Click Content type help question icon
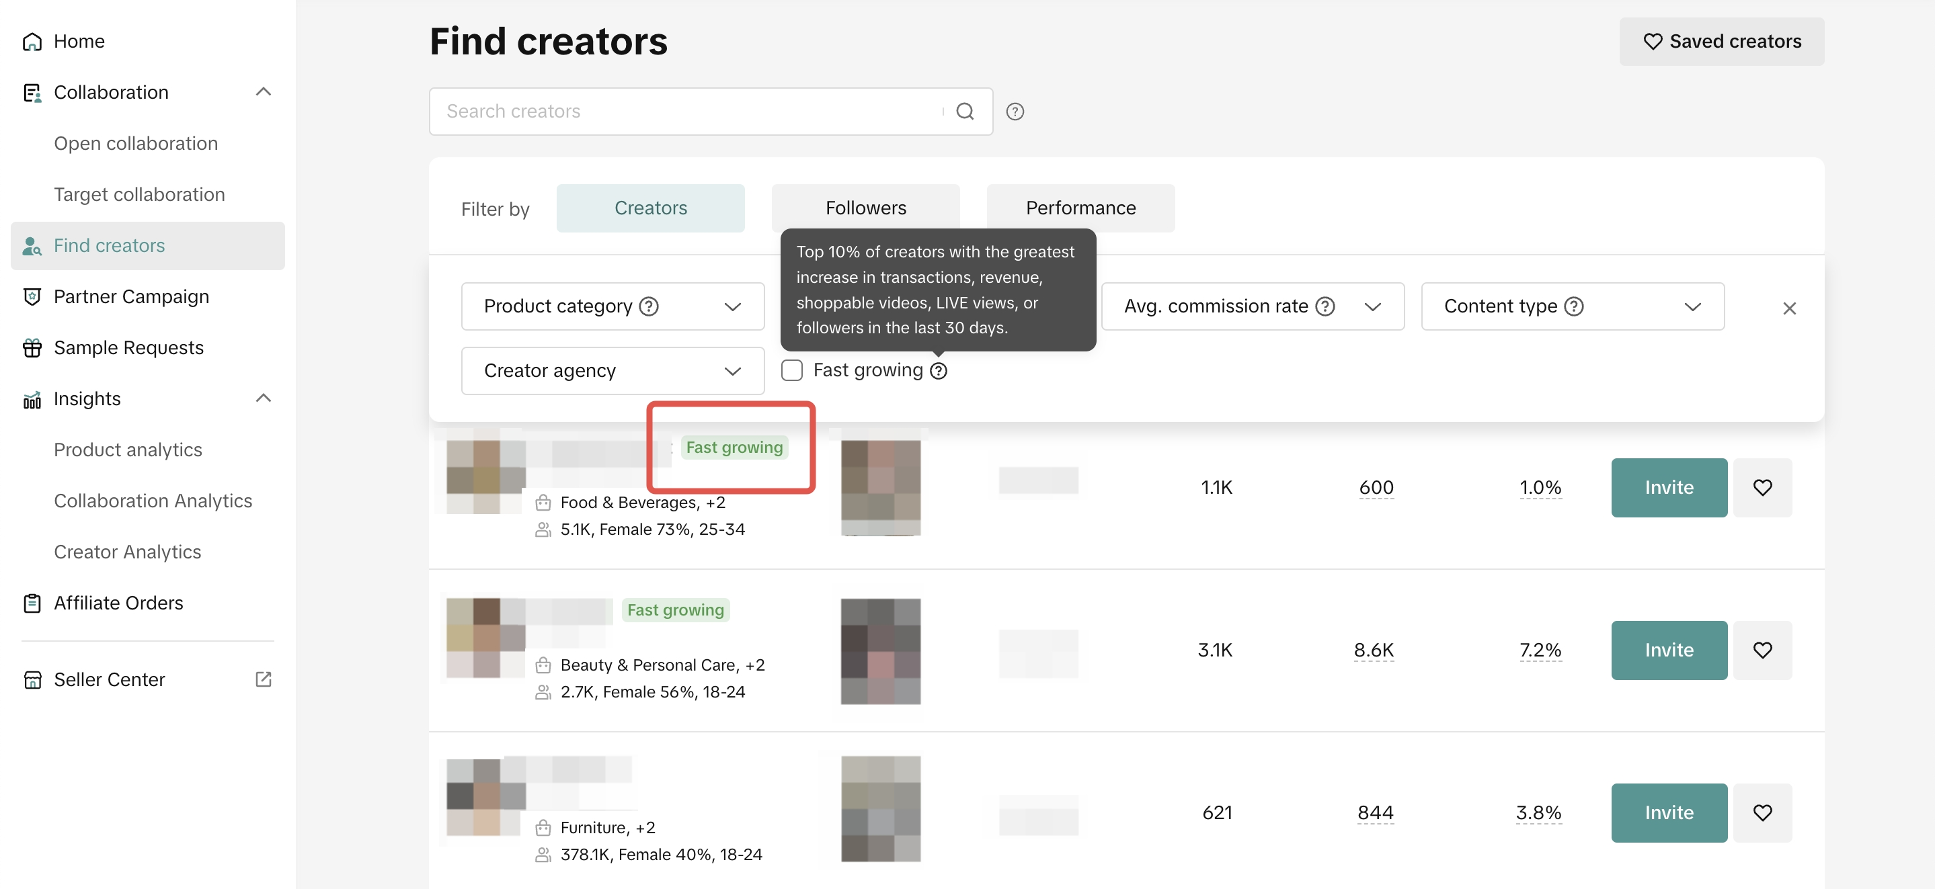This screenshot has width=1935, height=889. pyautogui.click(x=1573, y=306)
